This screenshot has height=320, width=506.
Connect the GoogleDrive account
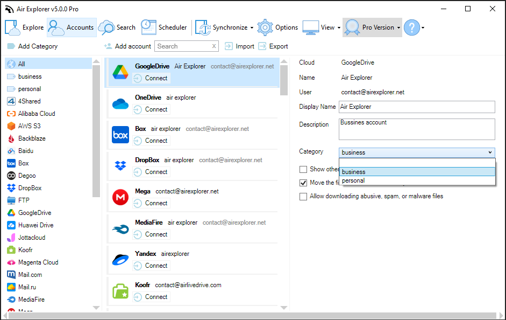151,78
